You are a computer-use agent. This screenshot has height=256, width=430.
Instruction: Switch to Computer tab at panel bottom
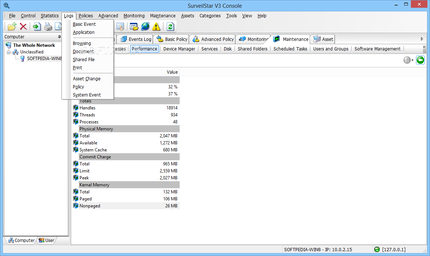(x=21, y=241)
